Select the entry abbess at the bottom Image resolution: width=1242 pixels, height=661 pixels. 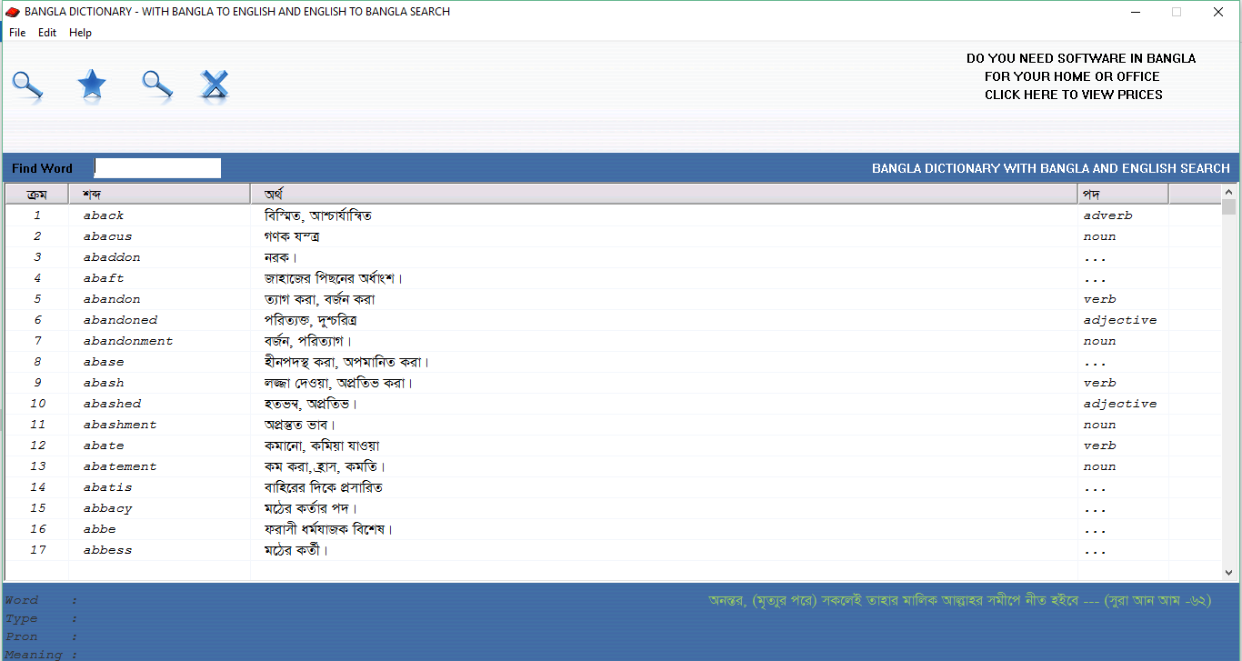107,550
